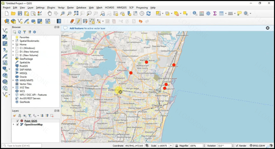The width and height of the screenshot is (275, 149).
Task: Expand the OpenStreetMap layer entry
Action: point(13,125)
